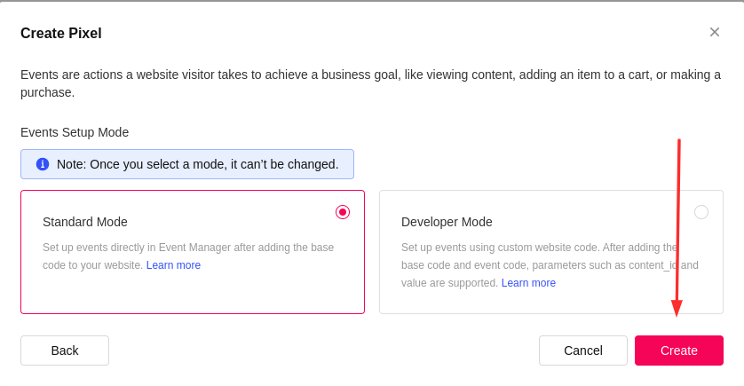Open Learn more link under Developer Mode
744x386 pixels.
click(x=528, y=283)
